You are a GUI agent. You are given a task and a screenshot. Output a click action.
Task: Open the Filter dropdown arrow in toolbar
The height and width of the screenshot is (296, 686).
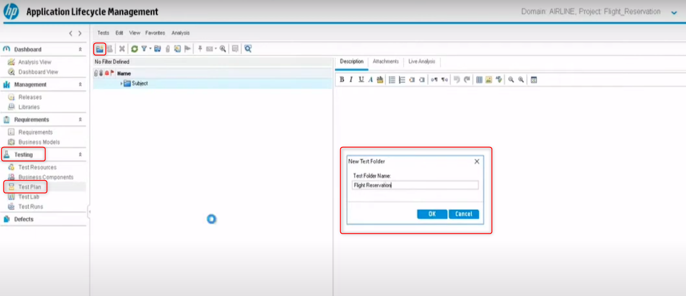coord(150,49)
